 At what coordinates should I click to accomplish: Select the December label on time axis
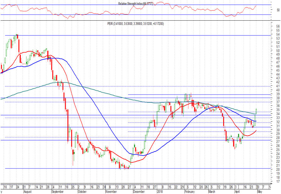point(140,191)
